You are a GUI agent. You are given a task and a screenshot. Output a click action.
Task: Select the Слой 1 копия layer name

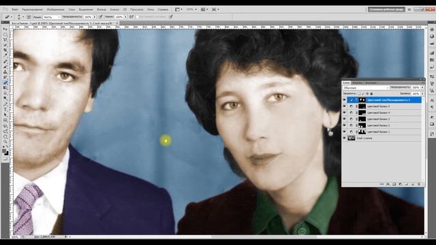364,138
